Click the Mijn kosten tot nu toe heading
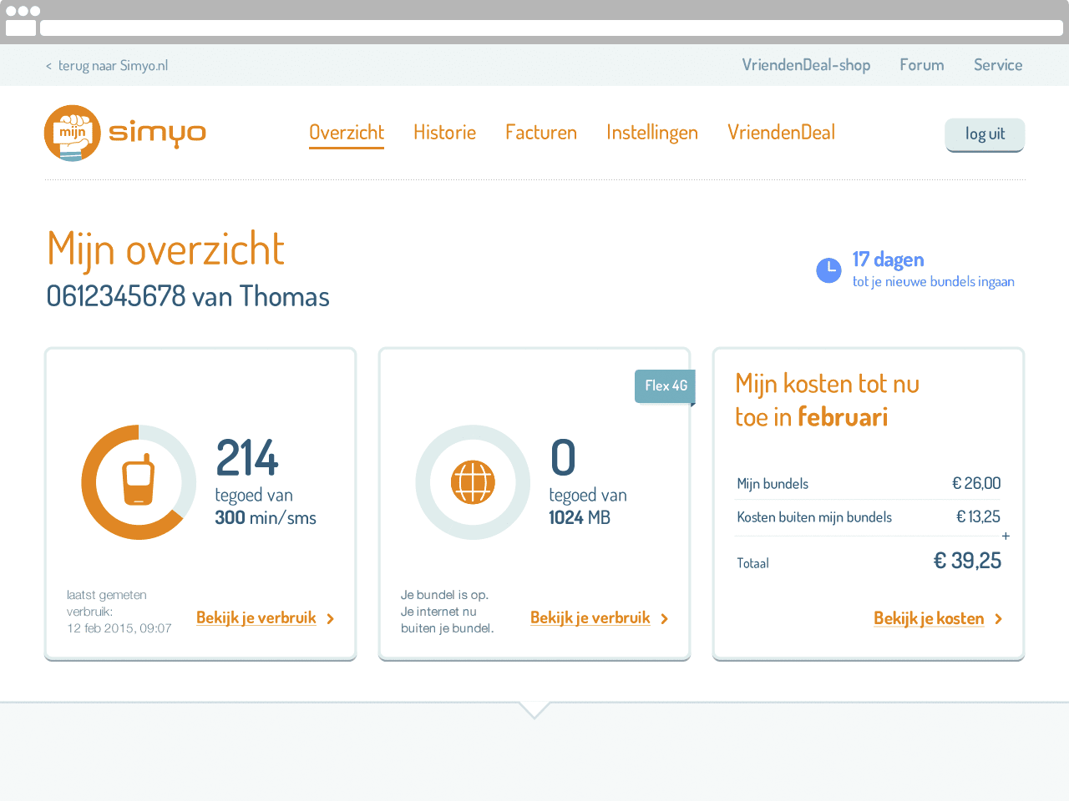1069x801 pixels. coord(827,400)
